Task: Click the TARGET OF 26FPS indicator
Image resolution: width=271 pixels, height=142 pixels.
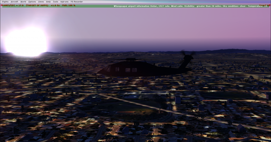Action: 37,5
